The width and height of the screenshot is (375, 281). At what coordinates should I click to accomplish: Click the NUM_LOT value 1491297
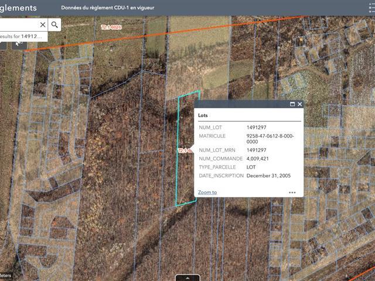[257, 127]
